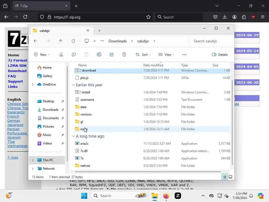Bookmark the 7-zip.org page with star
269x202 pixels.
pyautogui.click(x=148, y=17)
